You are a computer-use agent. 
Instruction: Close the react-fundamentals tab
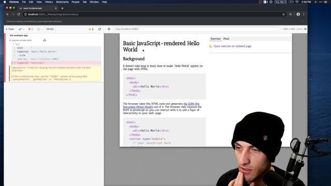point(56,8)
